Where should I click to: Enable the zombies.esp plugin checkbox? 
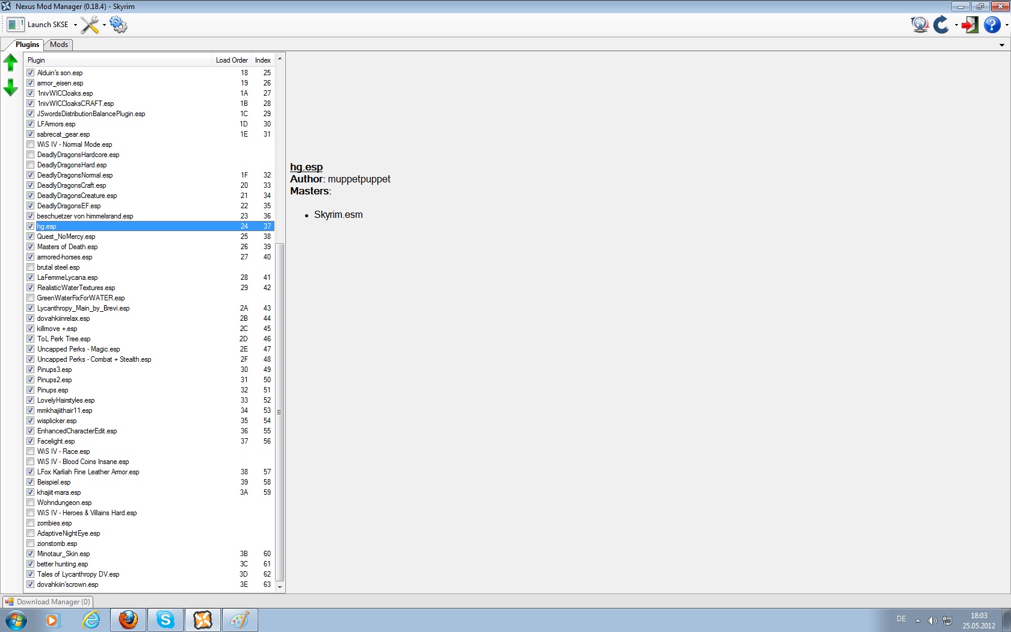click(x=31, y=523)
